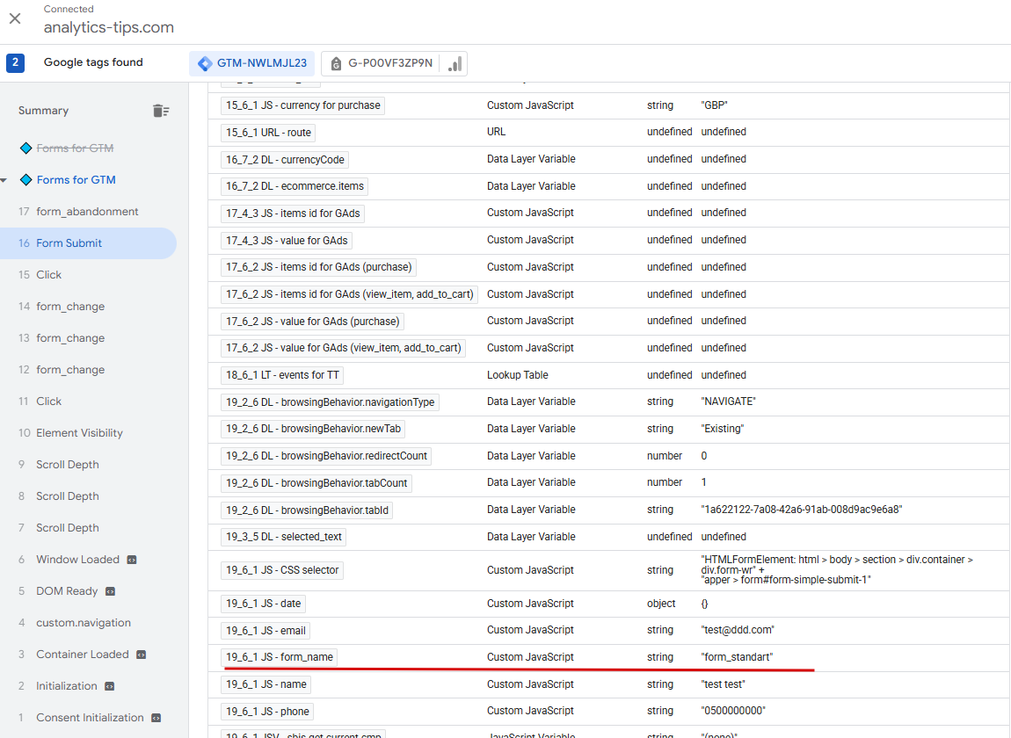This screenshot has width=1011, height=738.
Task: Click the blue number 2 tags badge
Action: tap(16, 62)
